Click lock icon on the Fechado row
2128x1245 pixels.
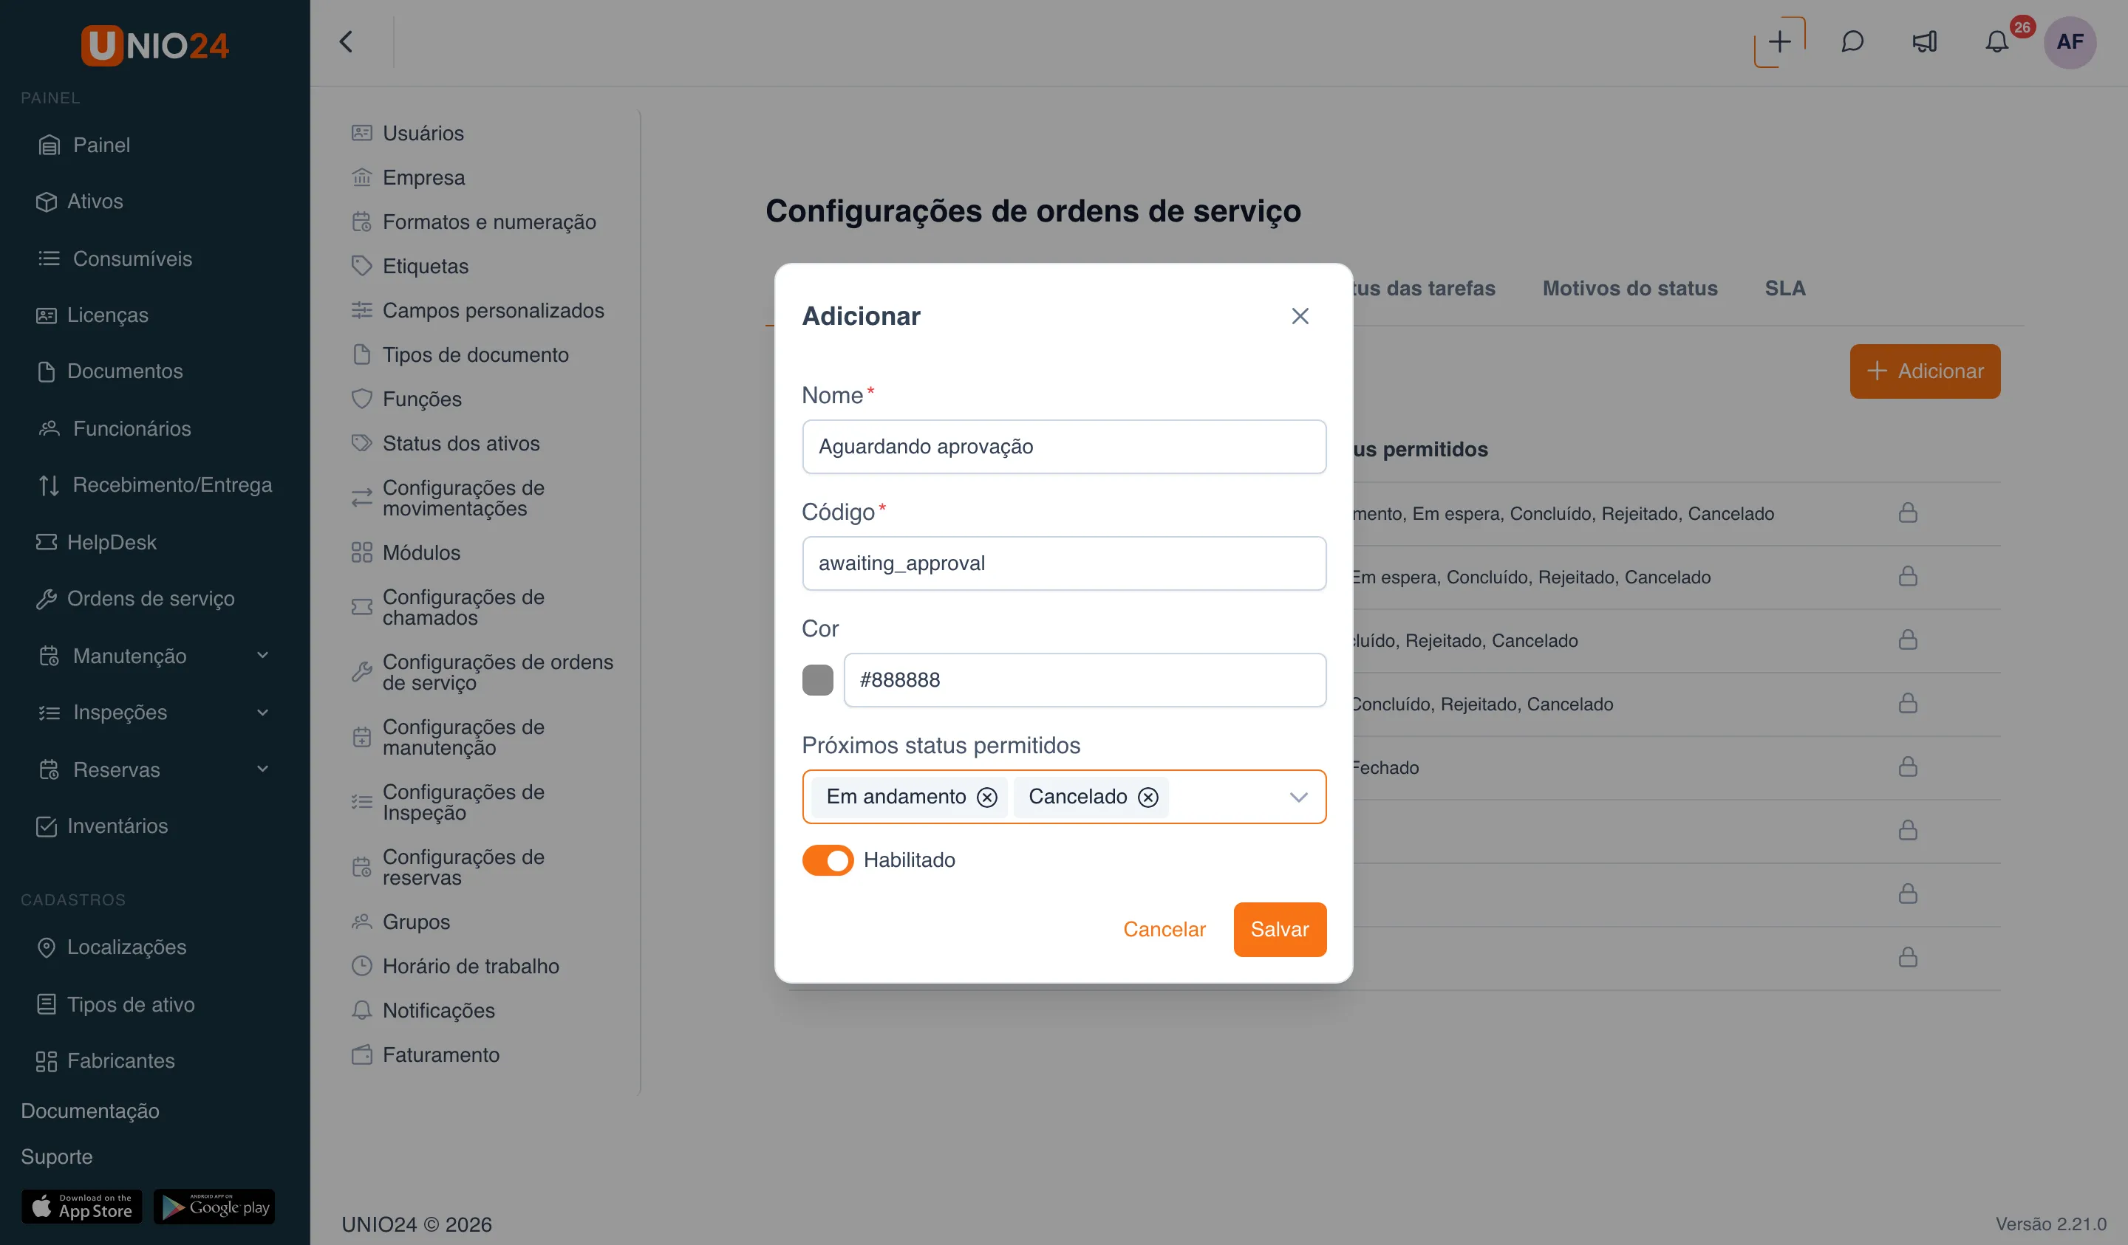pyautogui.click(x=1908, y=766)
